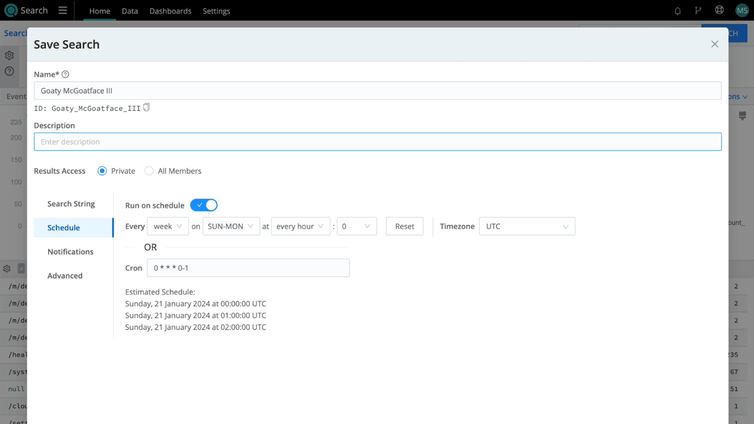Open the globe help icon

tap(719, 10)
